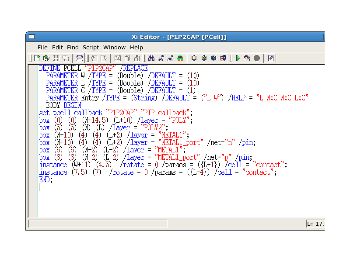Click the Cut icon in toolbar
Screen dimensions: 350x262
[118, 58]
